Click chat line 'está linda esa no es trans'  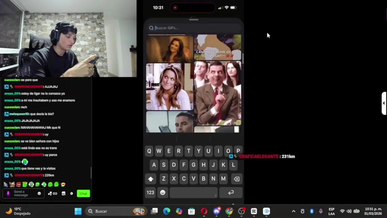(x=39, y=148)
